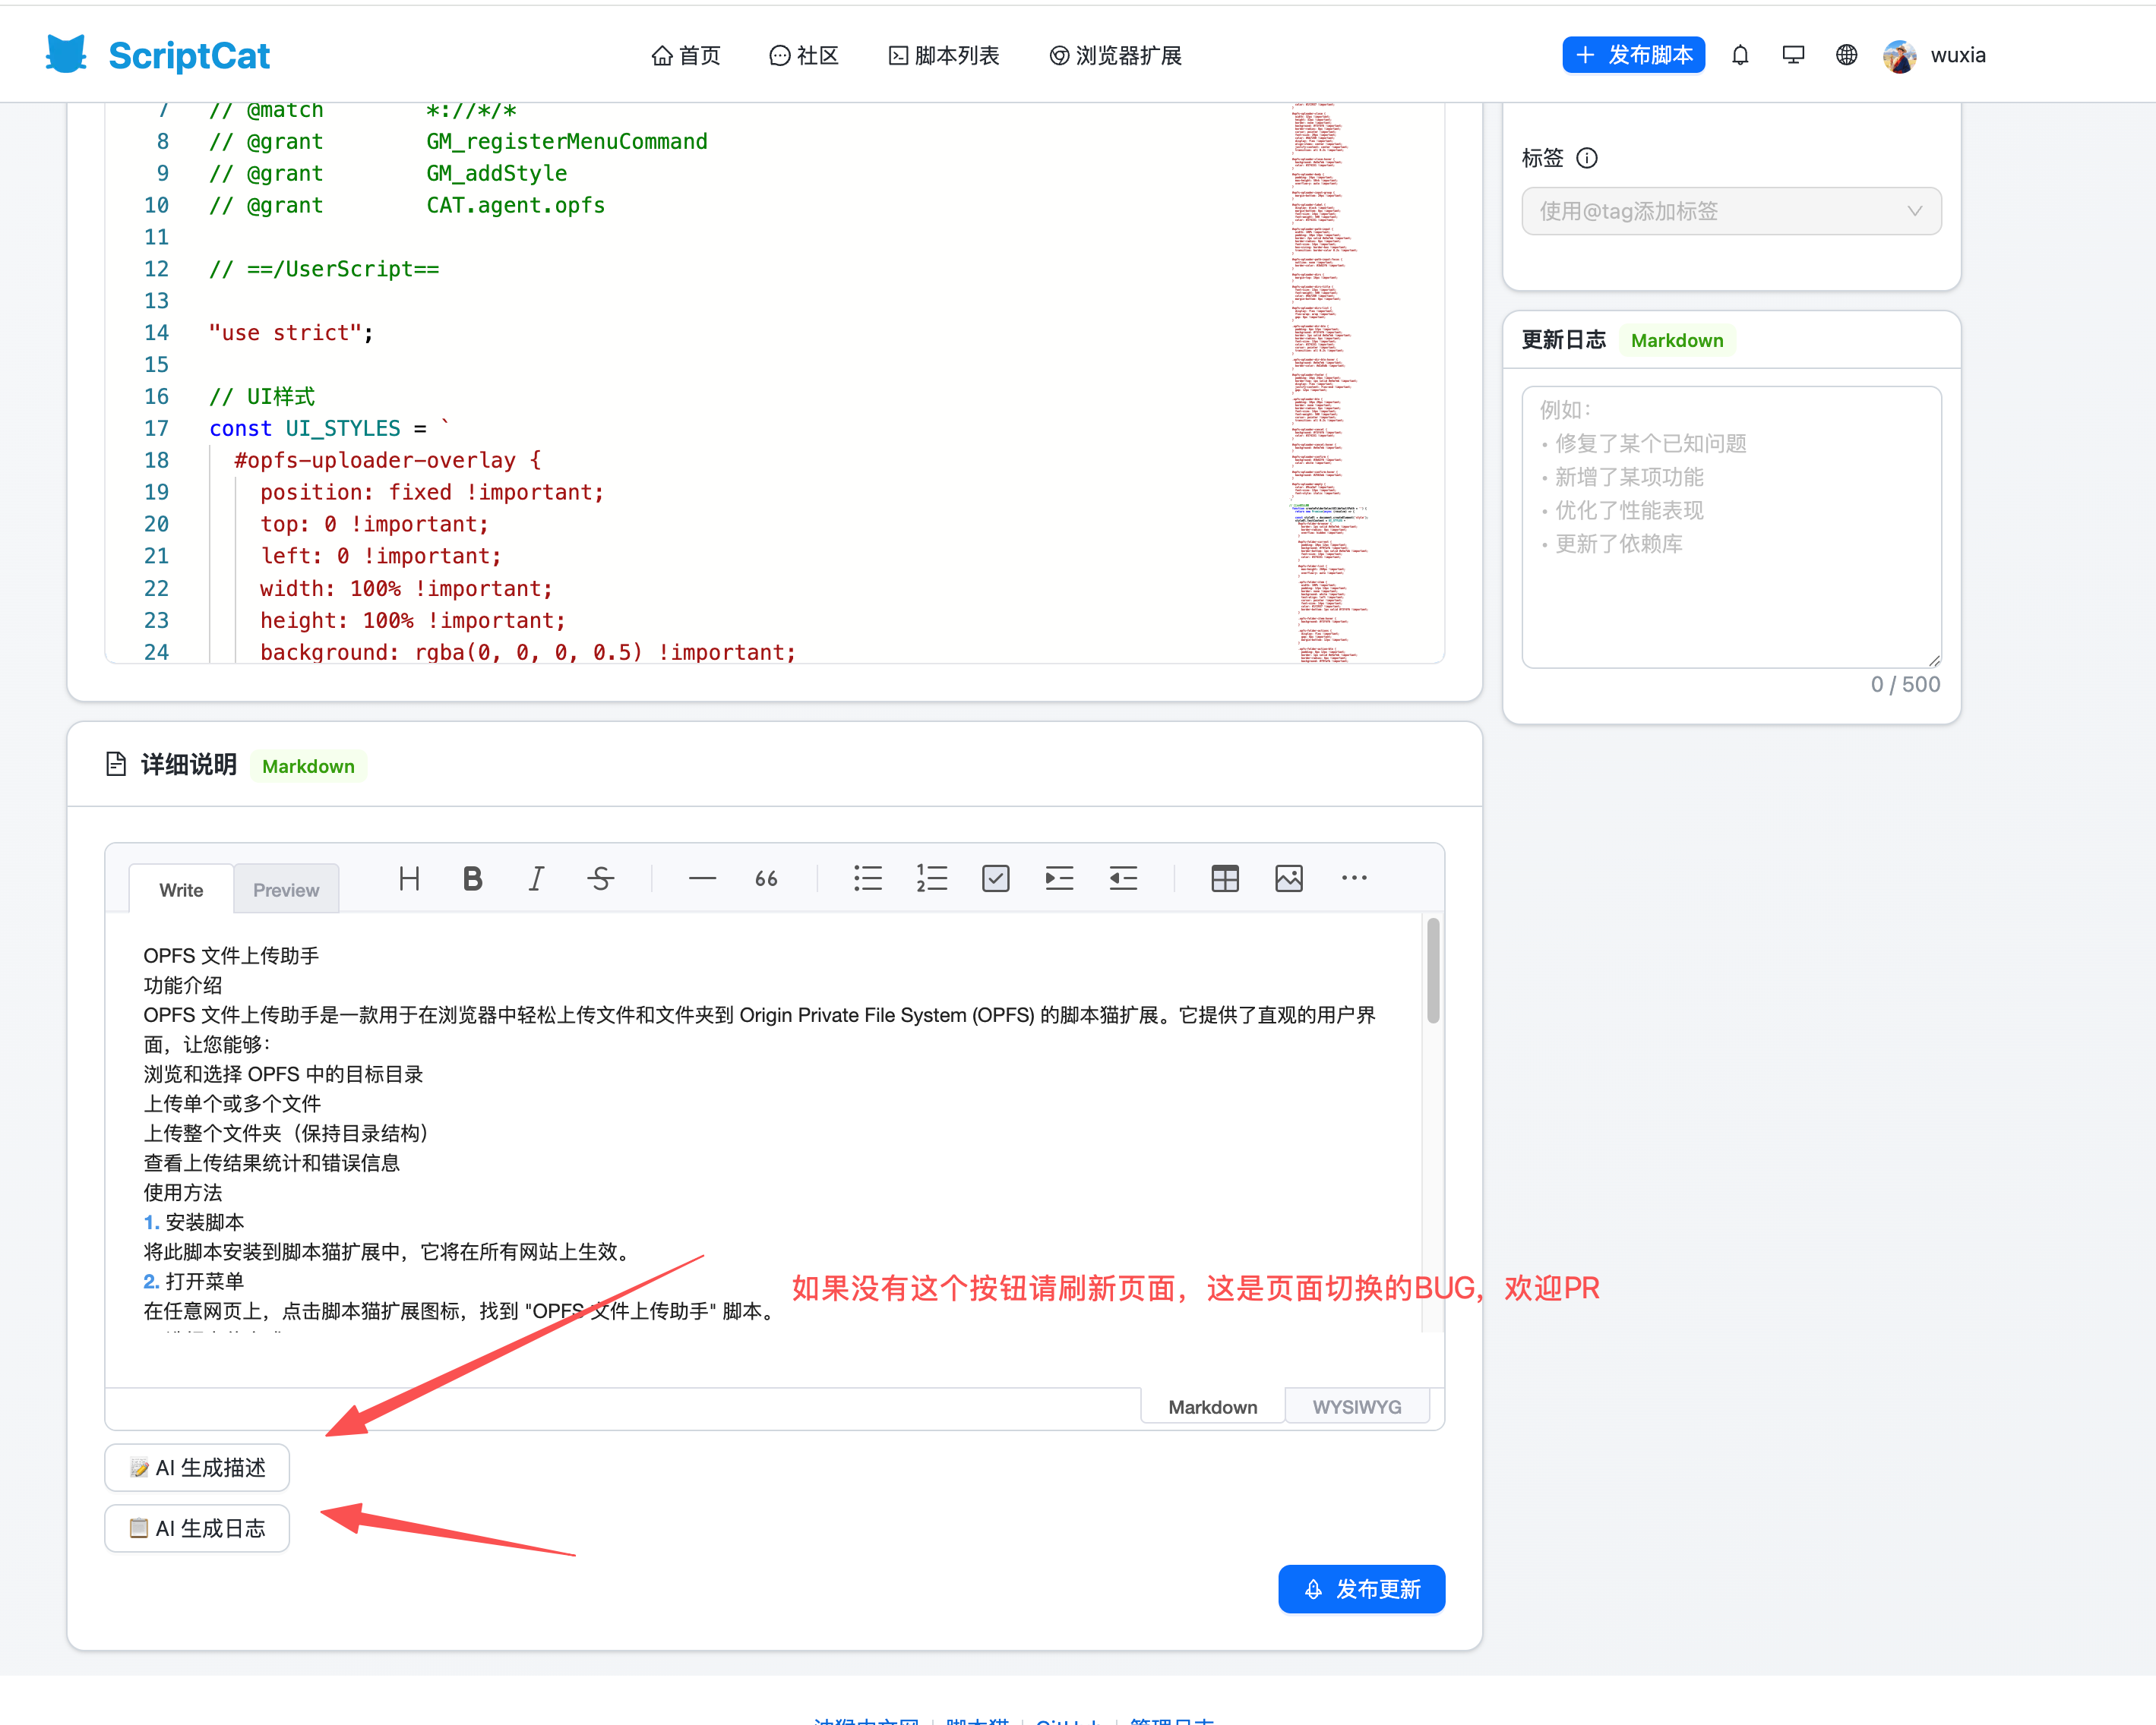Open 社区 in the navigation

(x=804, y=55)
